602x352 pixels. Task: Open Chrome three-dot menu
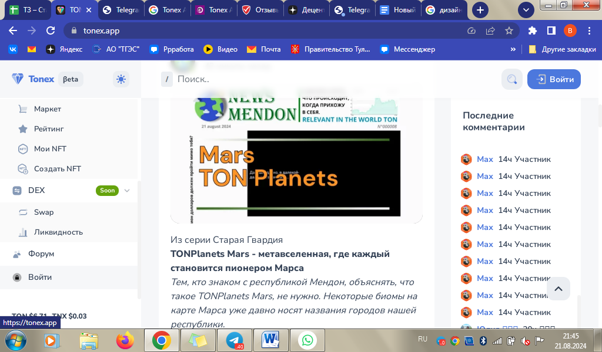pyautogui.click(x=589, y=31)
